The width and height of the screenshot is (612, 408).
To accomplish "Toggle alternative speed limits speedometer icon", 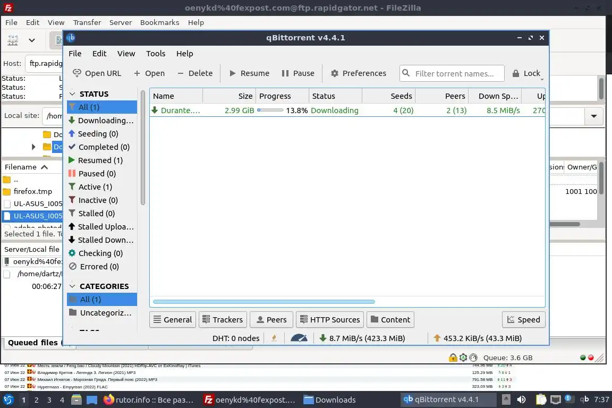I will point(299,338).
